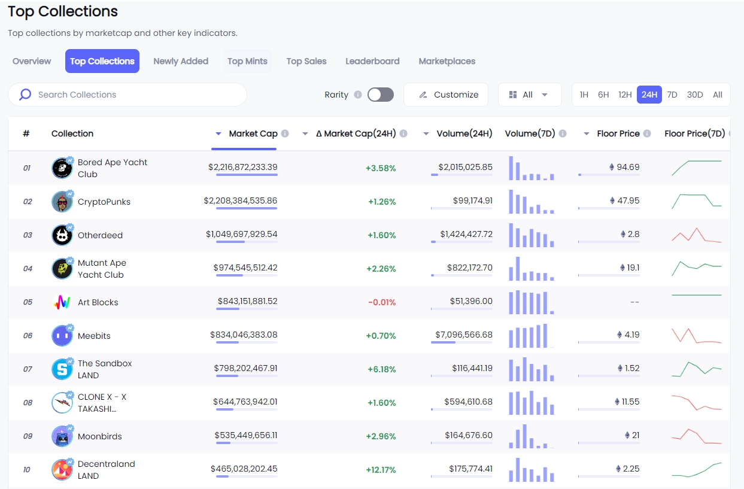The image size is (744, 489).
Task: Click the Floor Price sparkline for Bored Ape
Action: (697, 168)
